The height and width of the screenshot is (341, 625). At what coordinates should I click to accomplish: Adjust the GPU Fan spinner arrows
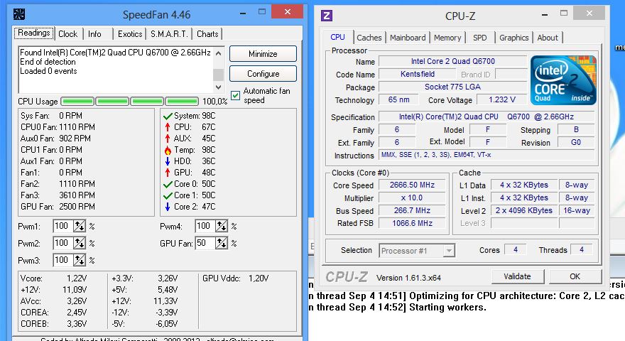221,243
